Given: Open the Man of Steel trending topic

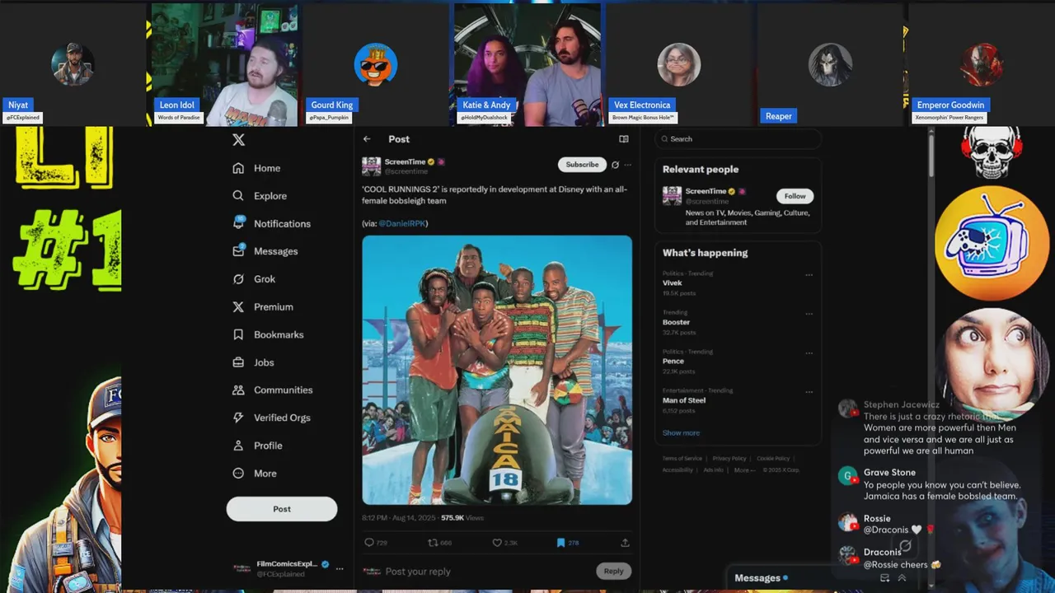Looking at the screenshot, I should tap(684, 400).
